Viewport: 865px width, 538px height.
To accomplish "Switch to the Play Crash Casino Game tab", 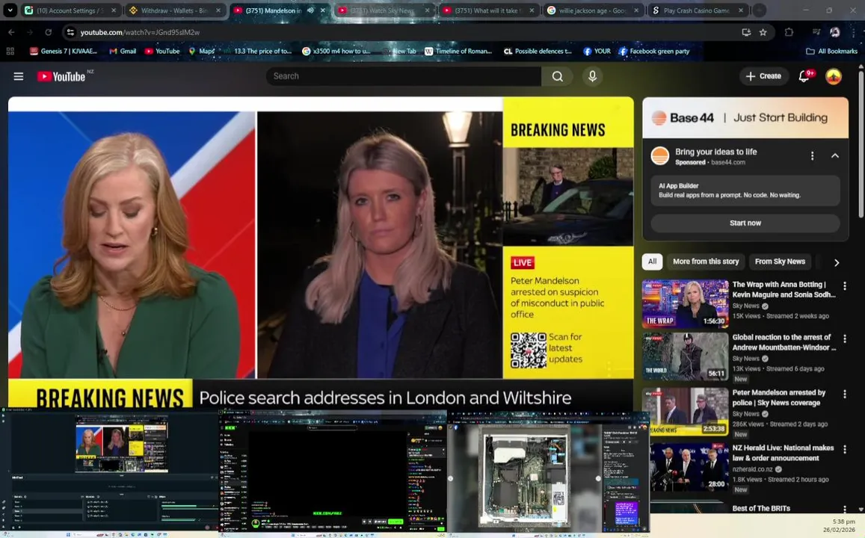I will [x=698, y=10].
